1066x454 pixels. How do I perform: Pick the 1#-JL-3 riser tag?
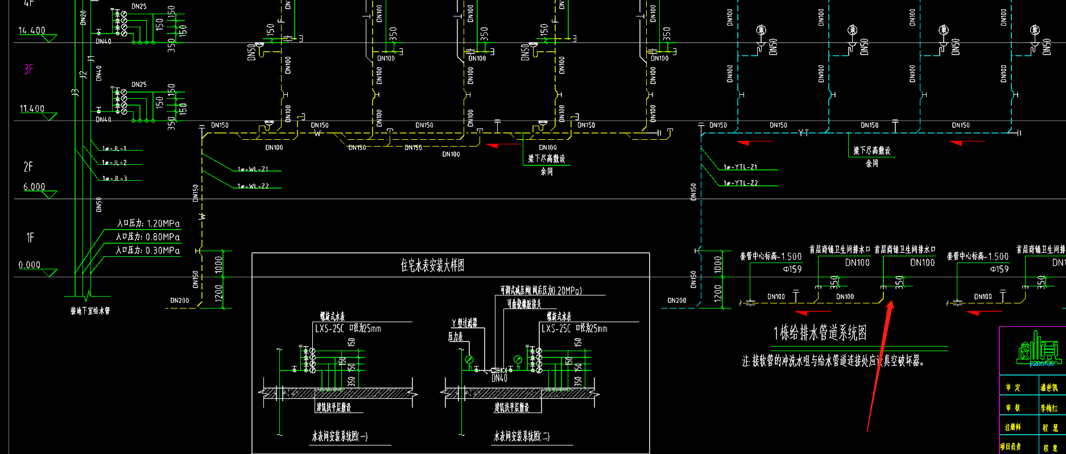(x=114, y=178)
